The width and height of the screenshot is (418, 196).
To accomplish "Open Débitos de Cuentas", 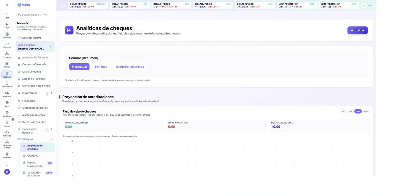I will 35,122.
